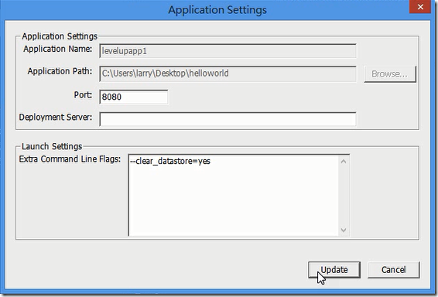Focus the Port input field
This screenshot has width=438, height=297.
(x=134, y=97)
